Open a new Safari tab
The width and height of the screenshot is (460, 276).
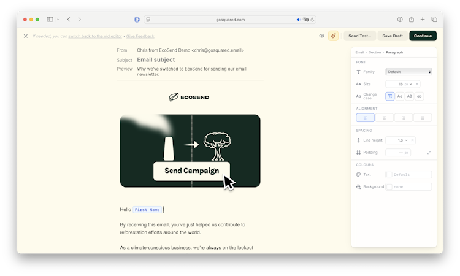point(423,20)
